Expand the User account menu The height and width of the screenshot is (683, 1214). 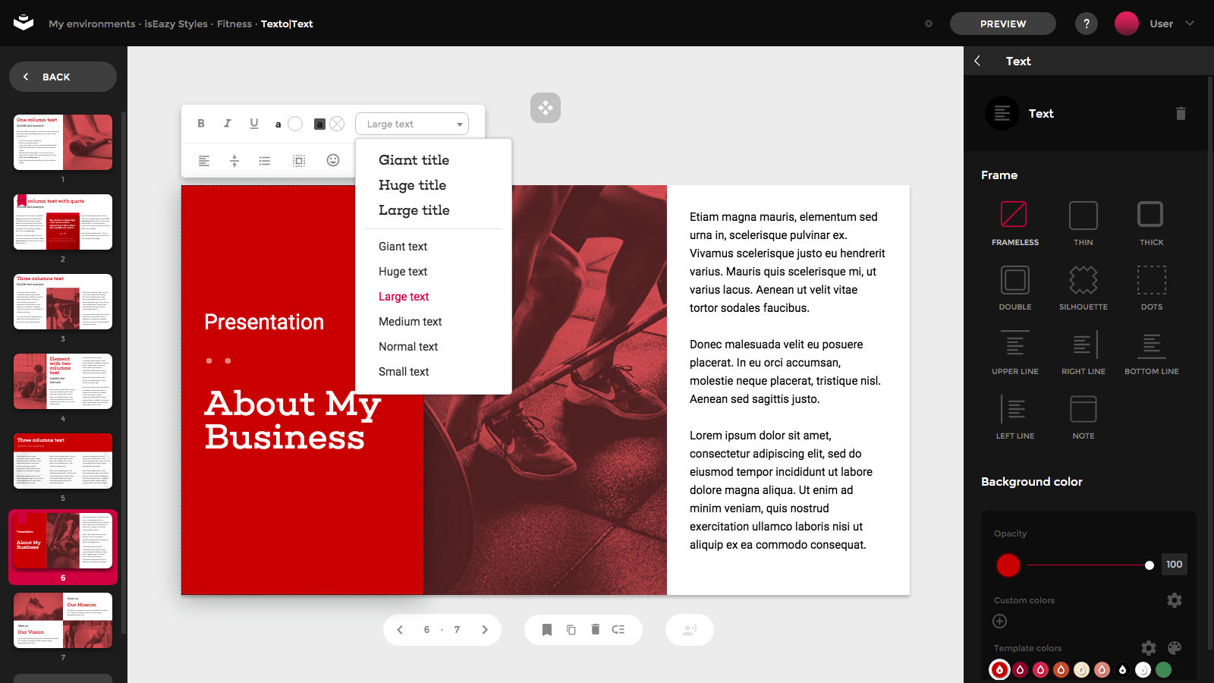(1189, 24)
